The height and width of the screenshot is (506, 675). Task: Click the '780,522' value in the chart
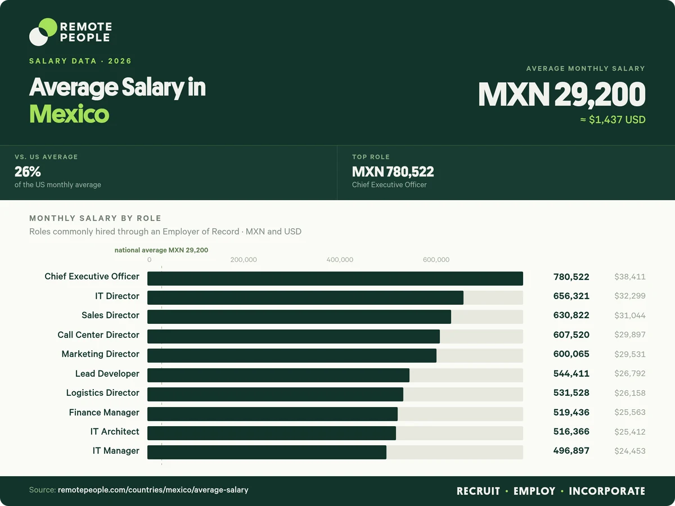tap(571, 277)
